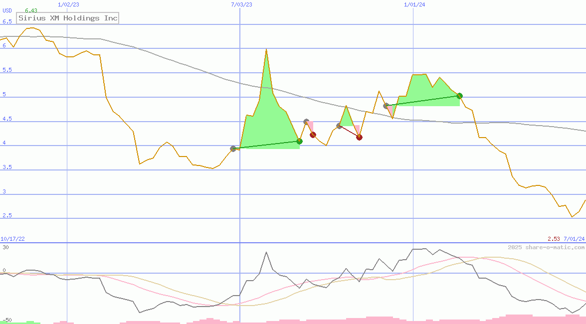Click gray dot starting the dark red trade line
The width and height of the screenshot is (586, 324).
pyautogui.click(x=339, y=126)
